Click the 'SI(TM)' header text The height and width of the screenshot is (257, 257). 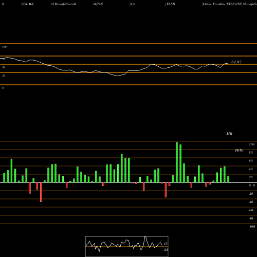click(x=98, y=4)
